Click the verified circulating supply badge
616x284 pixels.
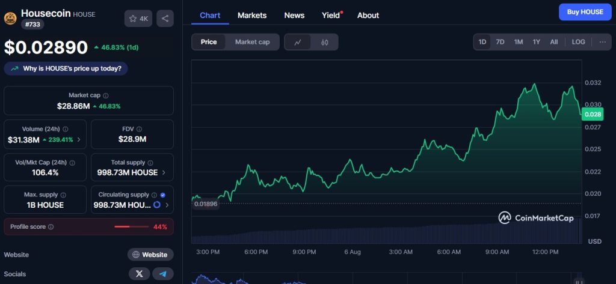click(x=162, y=195)
